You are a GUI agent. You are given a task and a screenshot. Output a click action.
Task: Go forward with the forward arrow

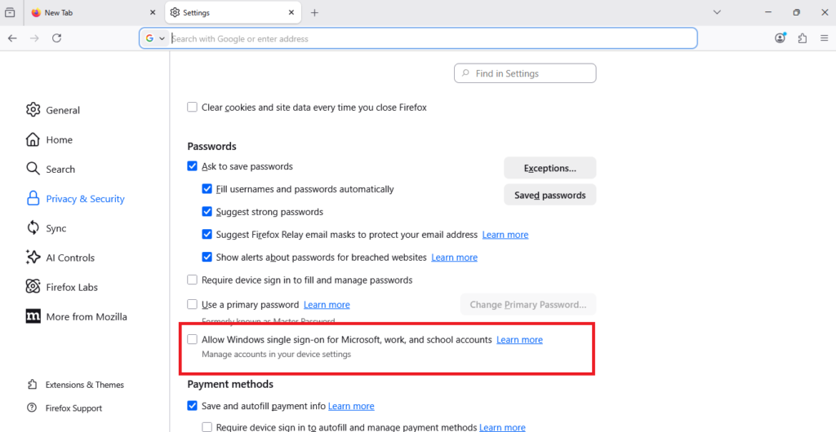34,38
